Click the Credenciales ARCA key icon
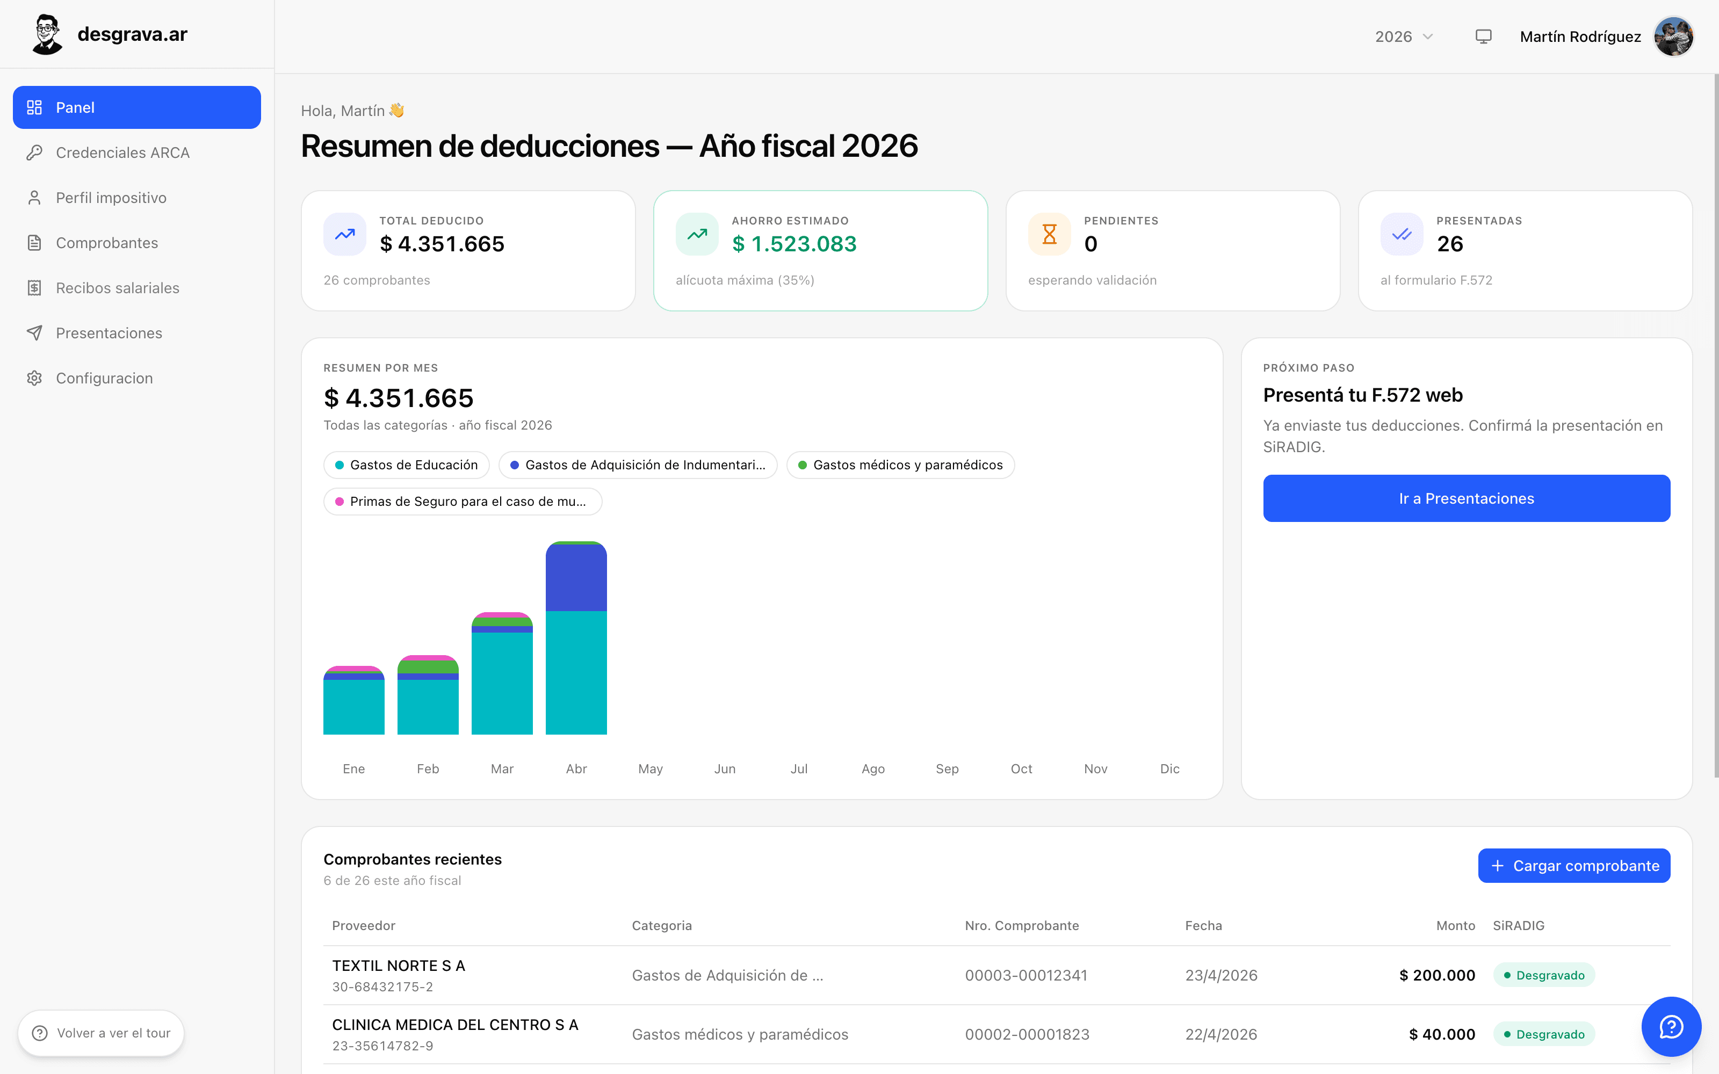Screen dimensions: 1719x1074 pos(34,153)
